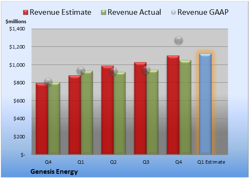
Task: Click the highest GAAP marker near $1,270
Action: point(179,40)
